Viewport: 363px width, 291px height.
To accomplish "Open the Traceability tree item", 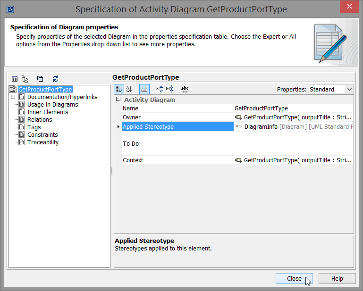I will tap(43, 142).
